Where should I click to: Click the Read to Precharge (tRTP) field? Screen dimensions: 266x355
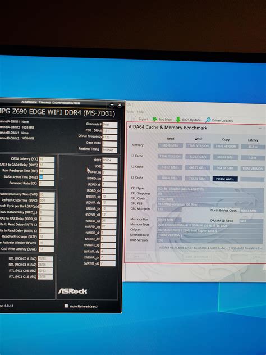[47, 237]
